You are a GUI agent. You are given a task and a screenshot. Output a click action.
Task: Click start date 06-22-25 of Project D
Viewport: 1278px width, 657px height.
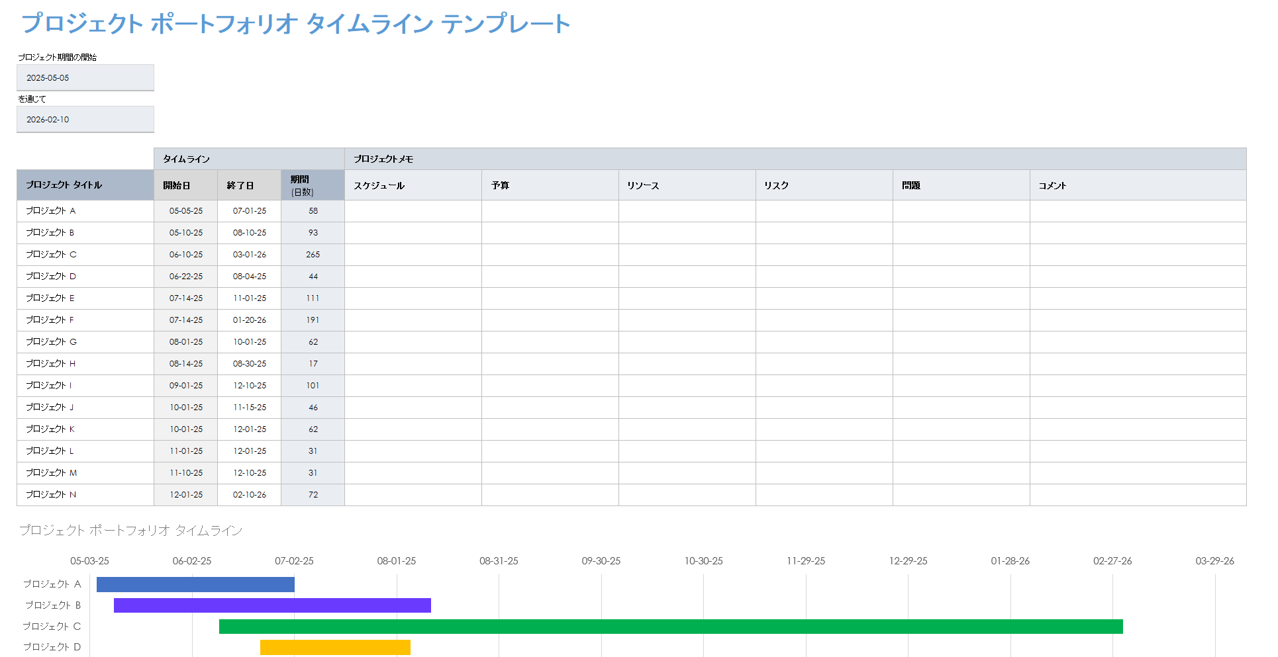[185, 277]
